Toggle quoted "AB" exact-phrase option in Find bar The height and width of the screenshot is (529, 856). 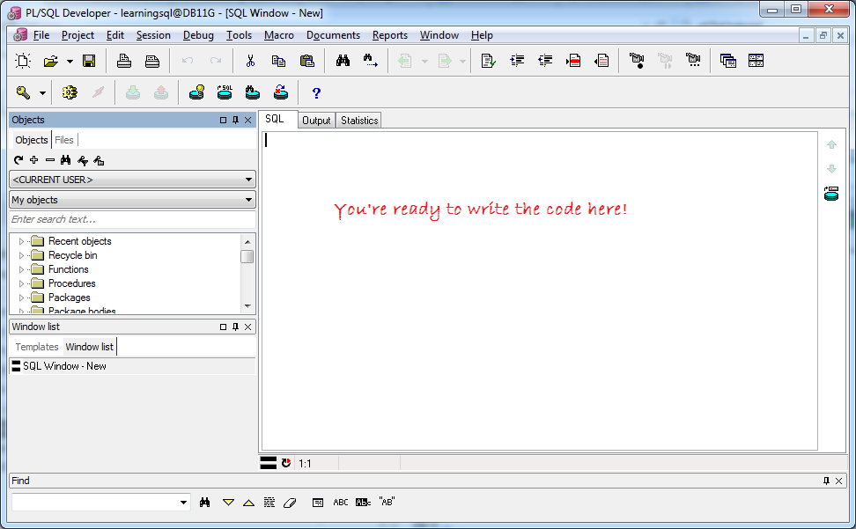point(387,503)
